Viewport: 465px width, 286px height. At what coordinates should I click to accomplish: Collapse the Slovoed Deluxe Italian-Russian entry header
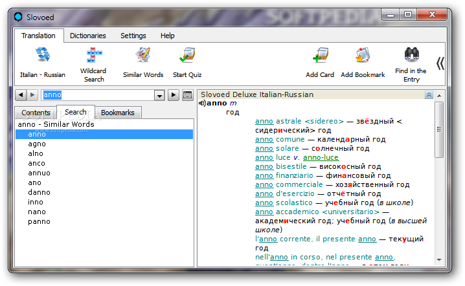429,95
